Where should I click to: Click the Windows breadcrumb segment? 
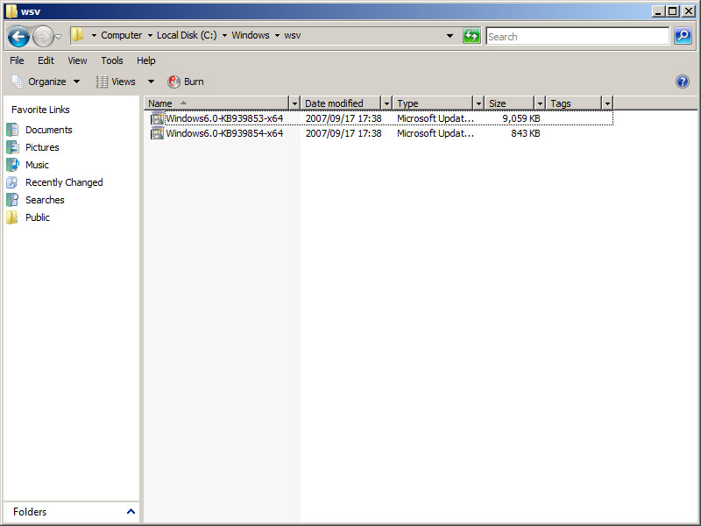(251, 35)
